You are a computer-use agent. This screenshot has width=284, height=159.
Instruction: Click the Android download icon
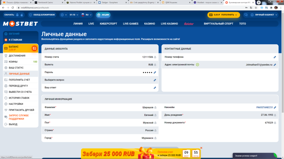tap(17, 15)
